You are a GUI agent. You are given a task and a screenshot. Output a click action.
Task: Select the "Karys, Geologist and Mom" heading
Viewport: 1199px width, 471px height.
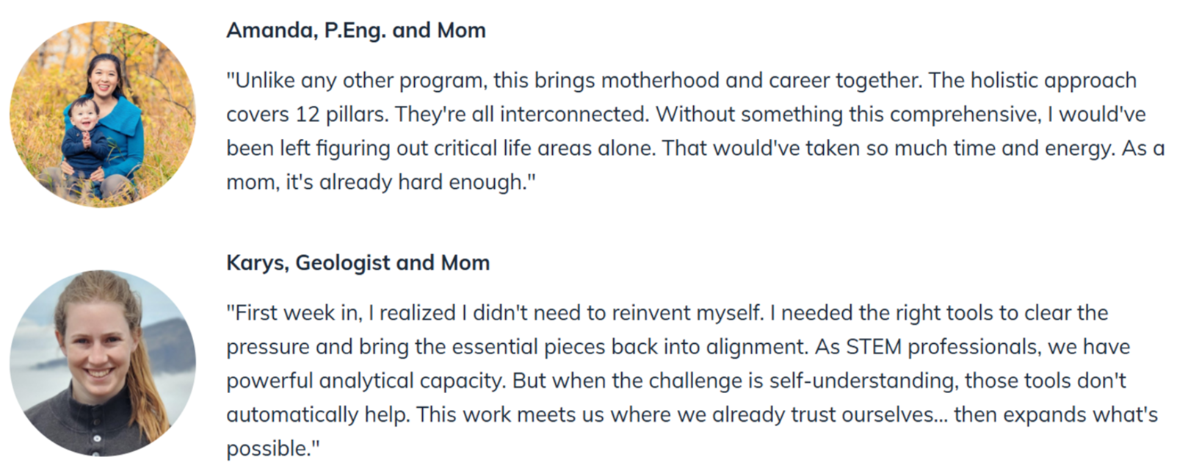pyautogui.click(x=358, y=262)
